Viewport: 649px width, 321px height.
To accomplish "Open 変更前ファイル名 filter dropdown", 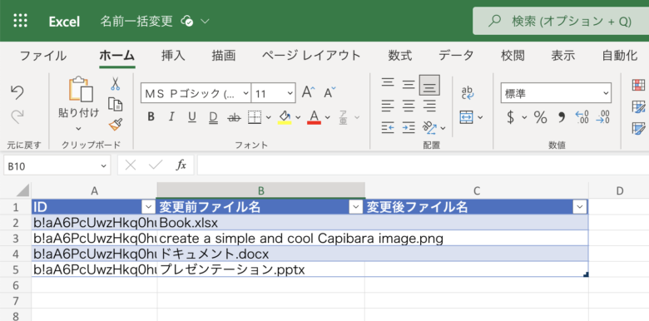I will (x=355, y=207).
